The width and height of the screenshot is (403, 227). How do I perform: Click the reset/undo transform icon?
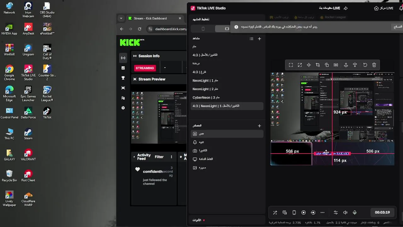click(x=365, y=65)
